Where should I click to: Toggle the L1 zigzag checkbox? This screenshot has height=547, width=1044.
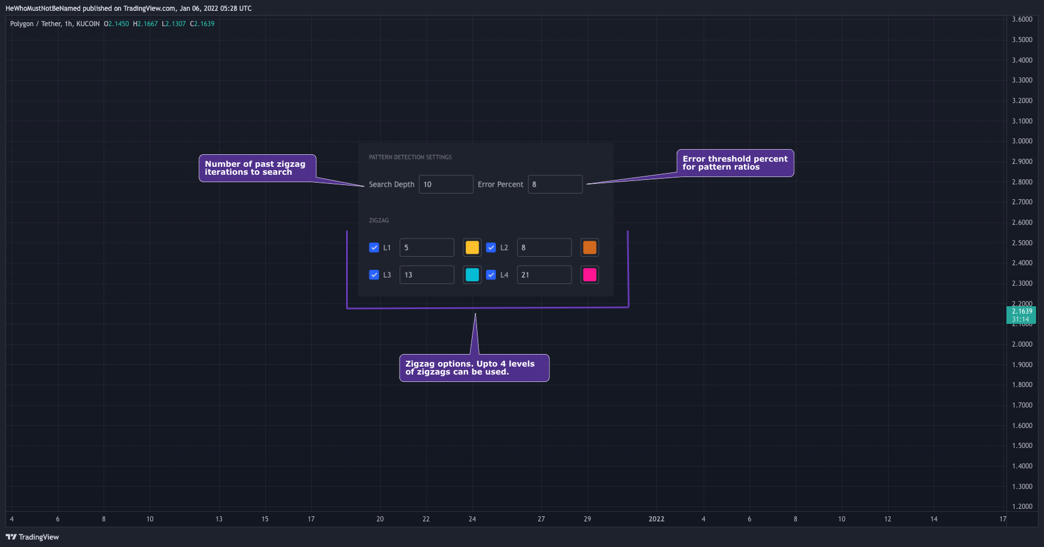tap(374, 248)
